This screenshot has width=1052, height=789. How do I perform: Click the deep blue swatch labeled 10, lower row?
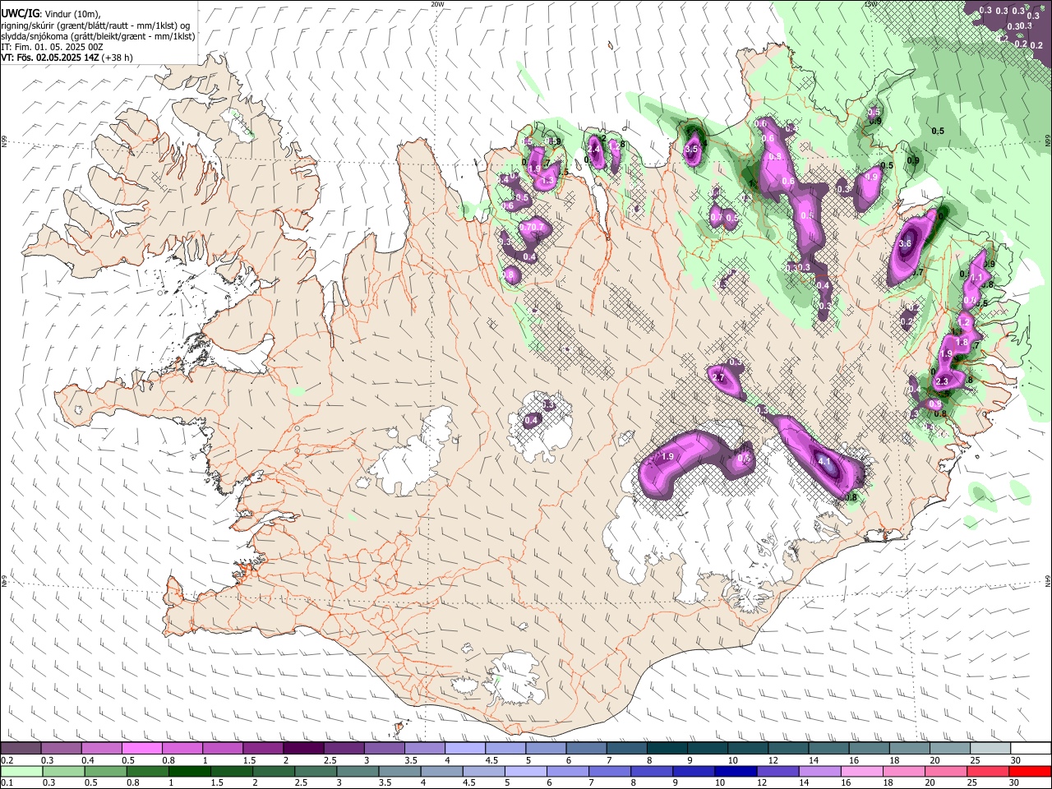tap(736, 771)
